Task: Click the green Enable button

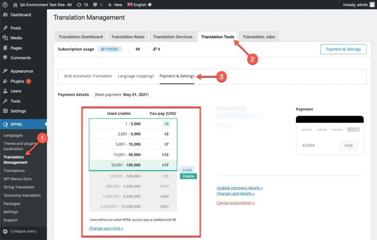Action: [x=188, y=176]
